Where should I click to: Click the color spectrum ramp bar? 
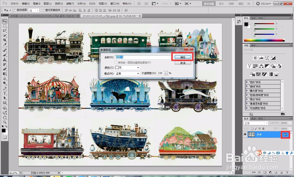coord(264,40)
